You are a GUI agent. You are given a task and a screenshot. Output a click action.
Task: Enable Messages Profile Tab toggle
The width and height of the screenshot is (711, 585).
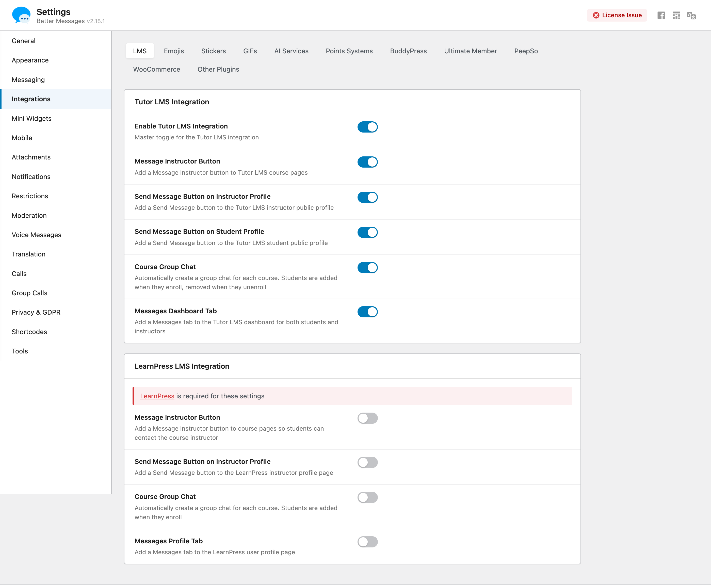[x=368, y=542]
